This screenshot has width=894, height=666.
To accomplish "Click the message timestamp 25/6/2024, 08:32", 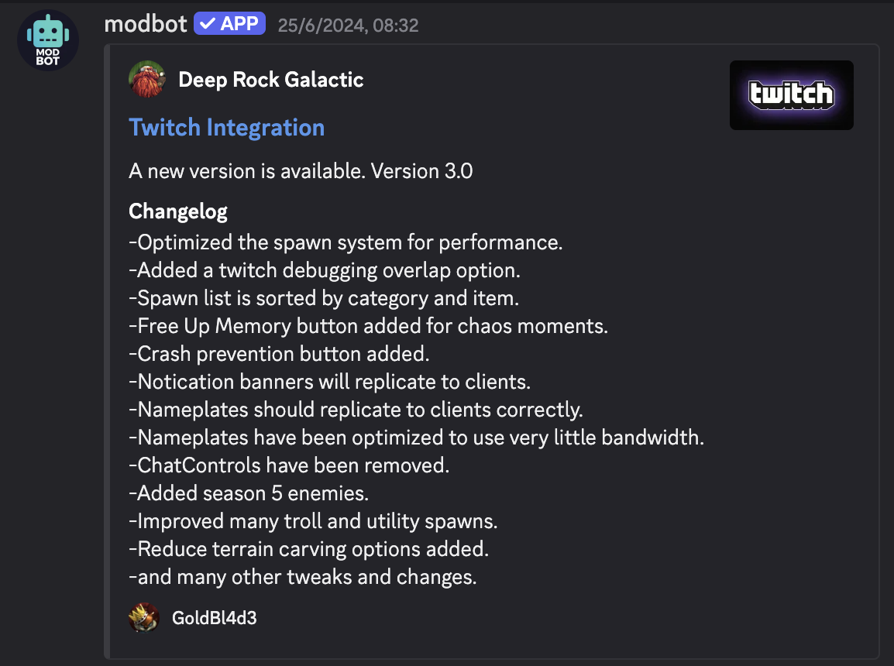I will click(x=346, y=26).
